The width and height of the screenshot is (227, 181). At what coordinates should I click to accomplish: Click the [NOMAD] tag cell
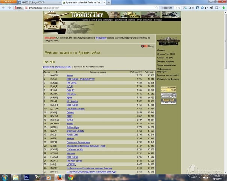55,124
